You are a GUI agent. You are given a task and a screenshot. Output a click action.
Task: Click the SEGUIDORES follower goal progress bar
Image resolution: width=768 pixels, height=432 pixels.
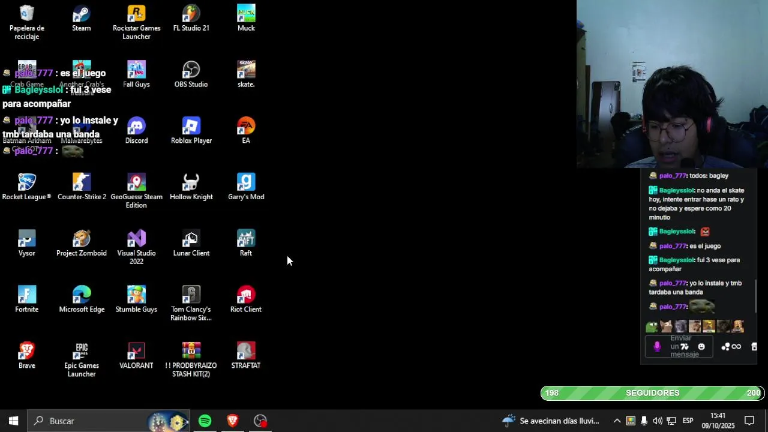(x=653, y=393)
